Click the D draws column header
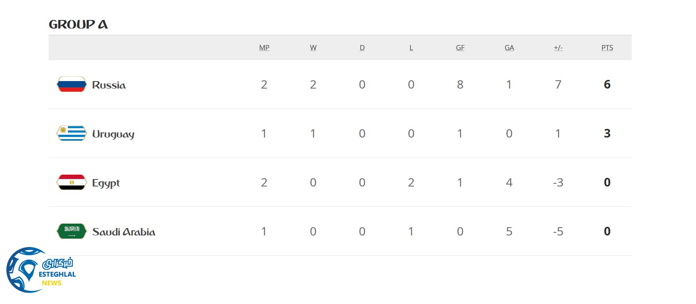The image size is (696, 304). tap(362, 48)
